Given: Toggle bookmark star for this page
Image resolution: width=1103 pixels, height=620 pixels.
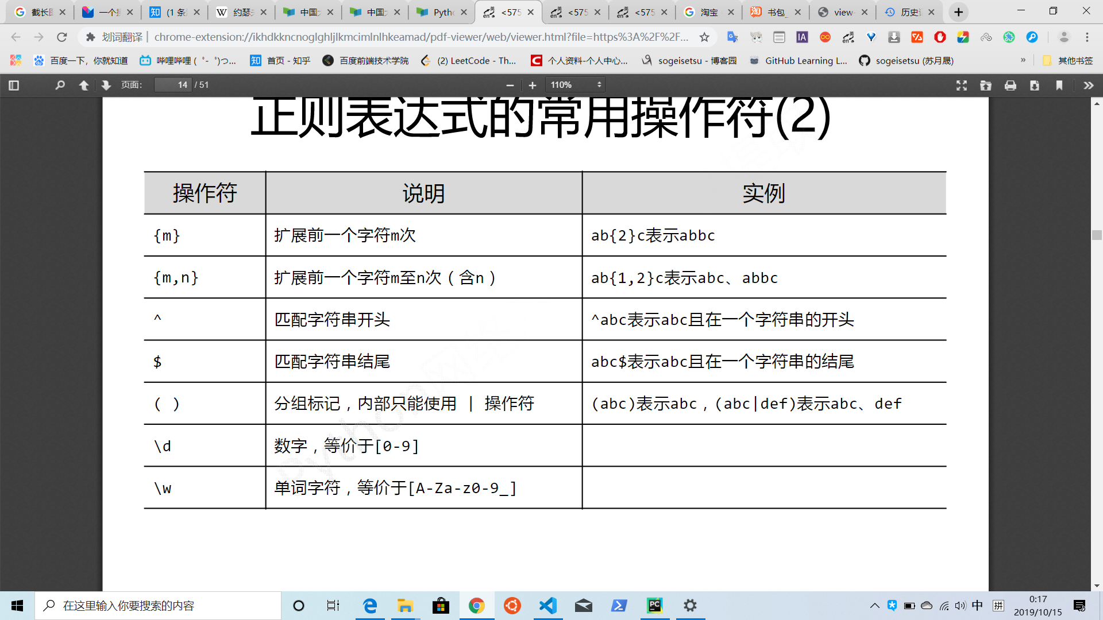Looking at the screenshot, I should [704, 37].
